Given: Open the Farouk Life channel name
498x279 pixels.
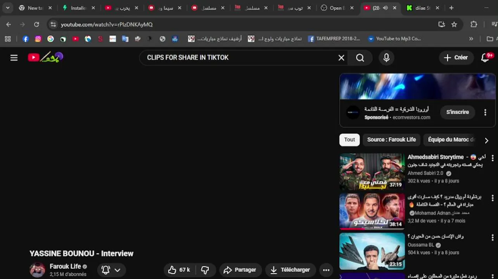Looking at the screenshot, I should 65,266.
